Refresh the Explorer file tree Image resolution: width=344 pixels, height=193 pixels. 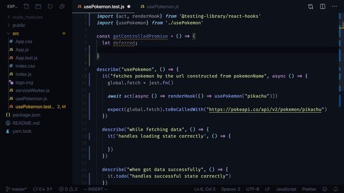click(50, 6)
